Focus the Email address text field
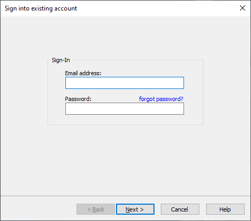The height and width of the screenshot is (221, 251). (x=124, y=83)
